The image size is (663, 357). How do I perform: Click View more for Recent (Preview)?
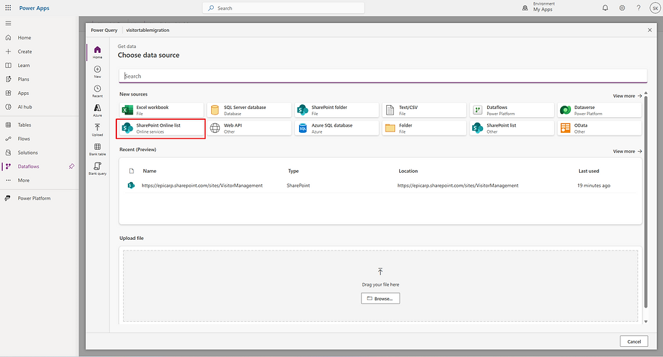pyautogui.click(x=628, y=151)
